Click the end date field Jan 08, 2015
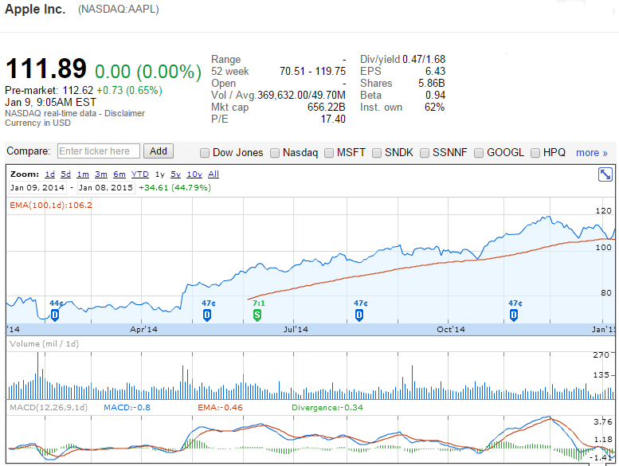 (x=106, y=187)
